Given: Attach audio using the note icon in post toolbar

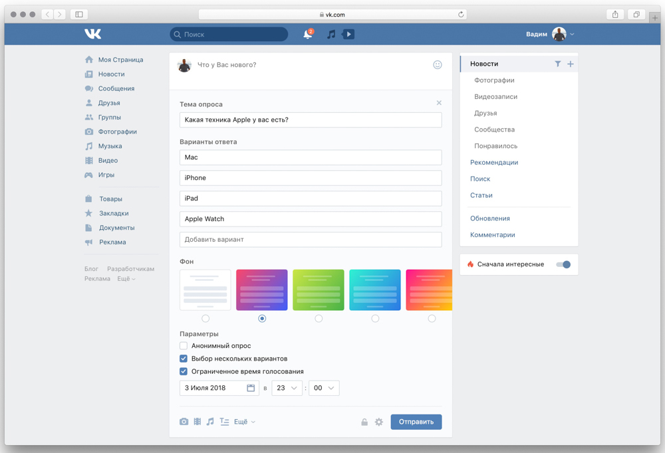Looking at the screenshot, I should point(210,422).
